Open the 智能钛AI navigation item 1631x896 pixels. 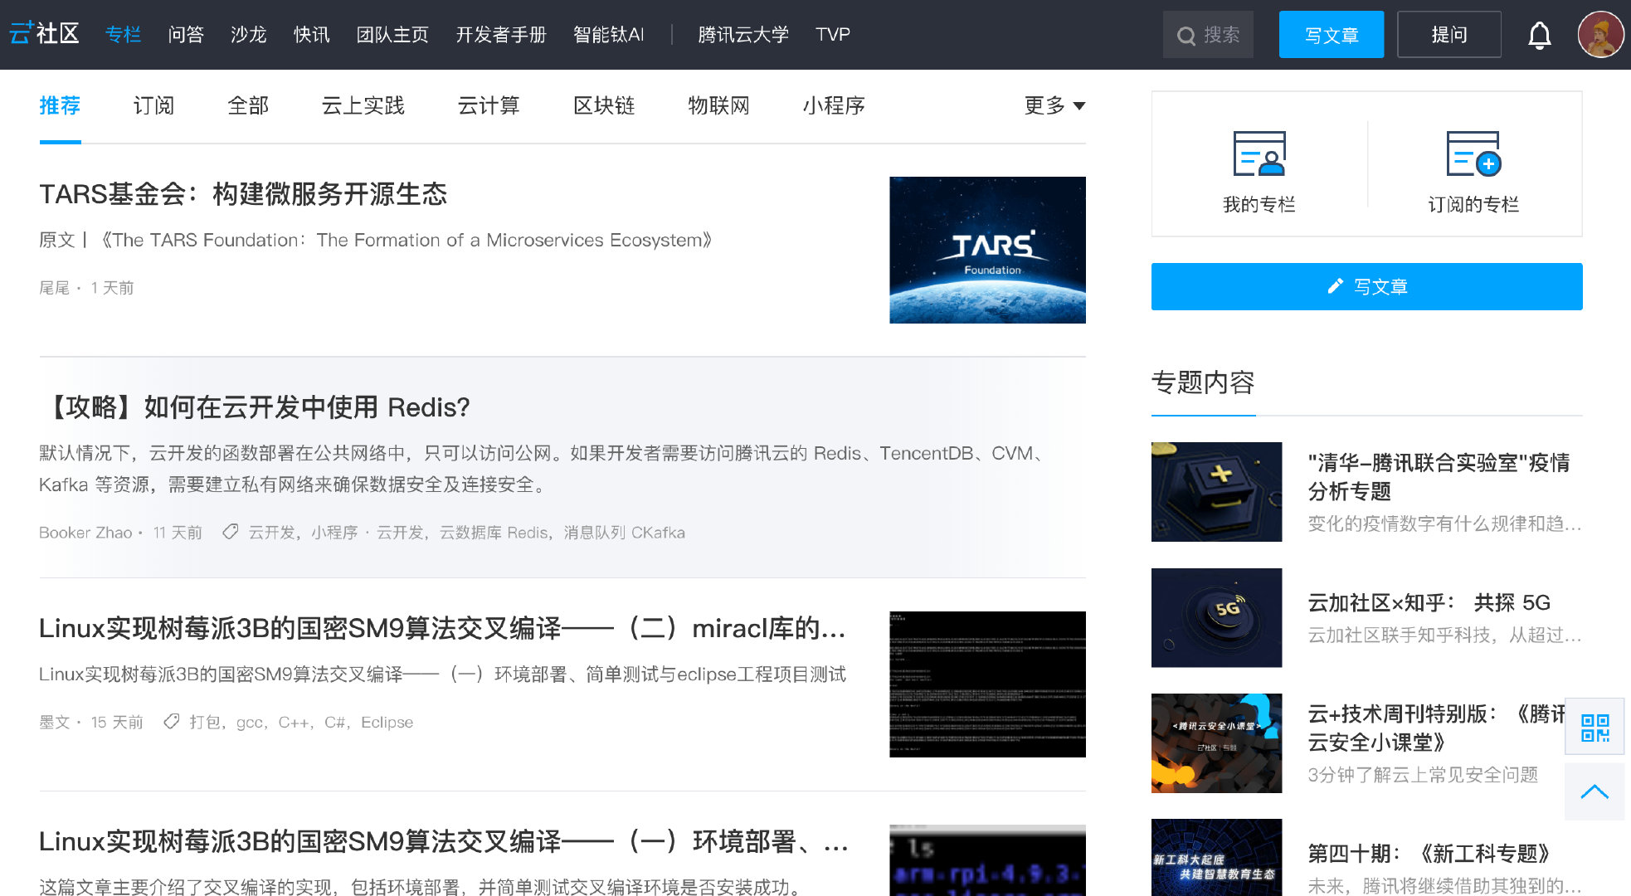pyautogui.click(x=609, y=34)
